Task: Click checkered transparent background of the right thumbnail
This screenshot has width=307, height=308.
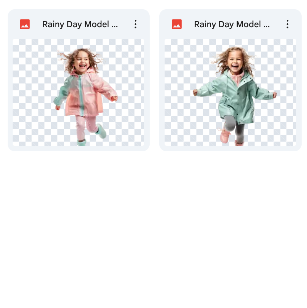Action: pos(276,126)
